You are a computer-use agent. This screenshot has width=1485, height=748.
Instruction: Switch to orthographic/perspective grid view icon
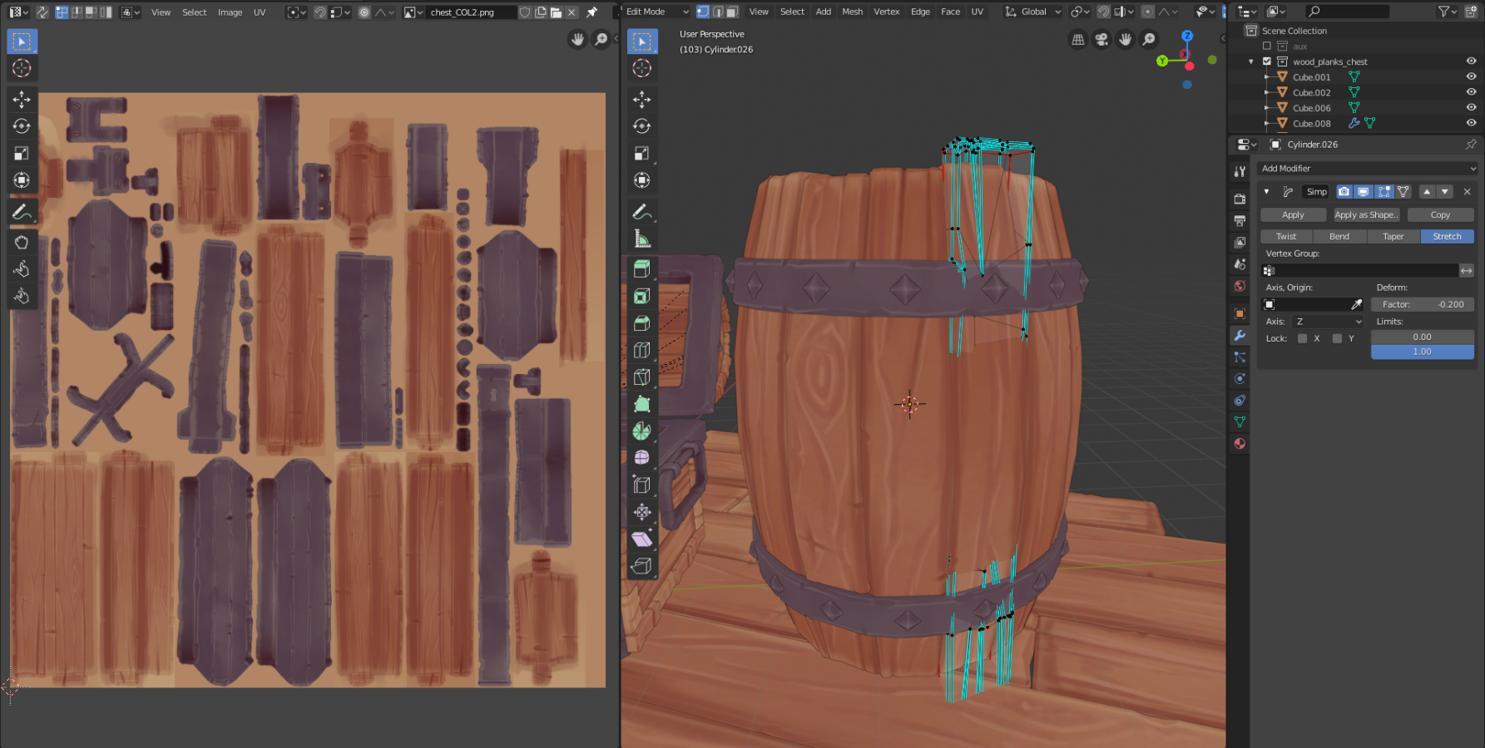[x=1078, y=40]
